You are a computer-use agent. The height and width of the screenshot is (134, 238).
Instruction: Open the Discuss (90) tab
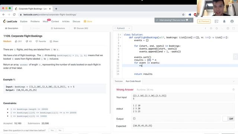pos(81,28)
